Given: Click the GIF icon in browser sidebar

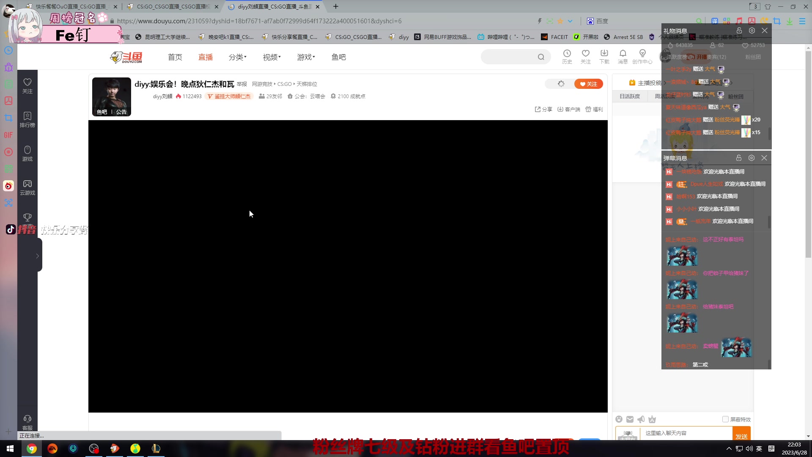Looking at the screenshot, I should pos(8,135).
